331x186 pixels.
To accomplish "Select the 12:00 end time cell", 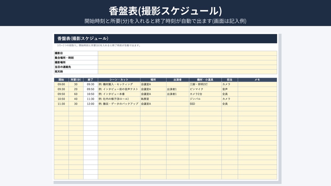I will [91, 104].
